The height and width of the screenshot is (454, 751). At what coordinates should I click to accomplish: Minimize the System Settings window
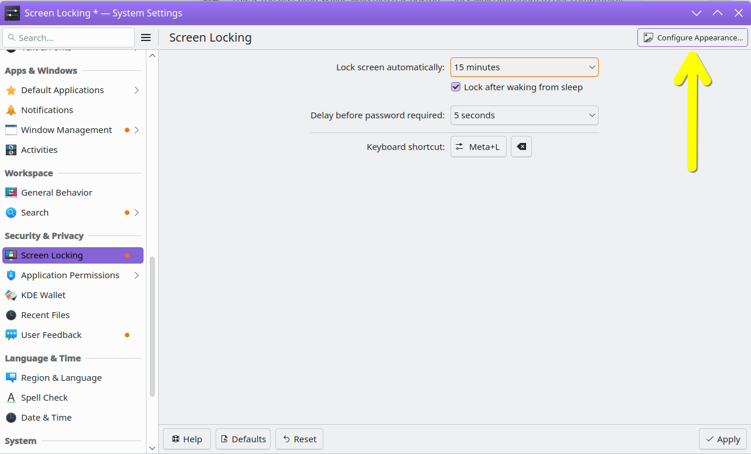point(697,13)
